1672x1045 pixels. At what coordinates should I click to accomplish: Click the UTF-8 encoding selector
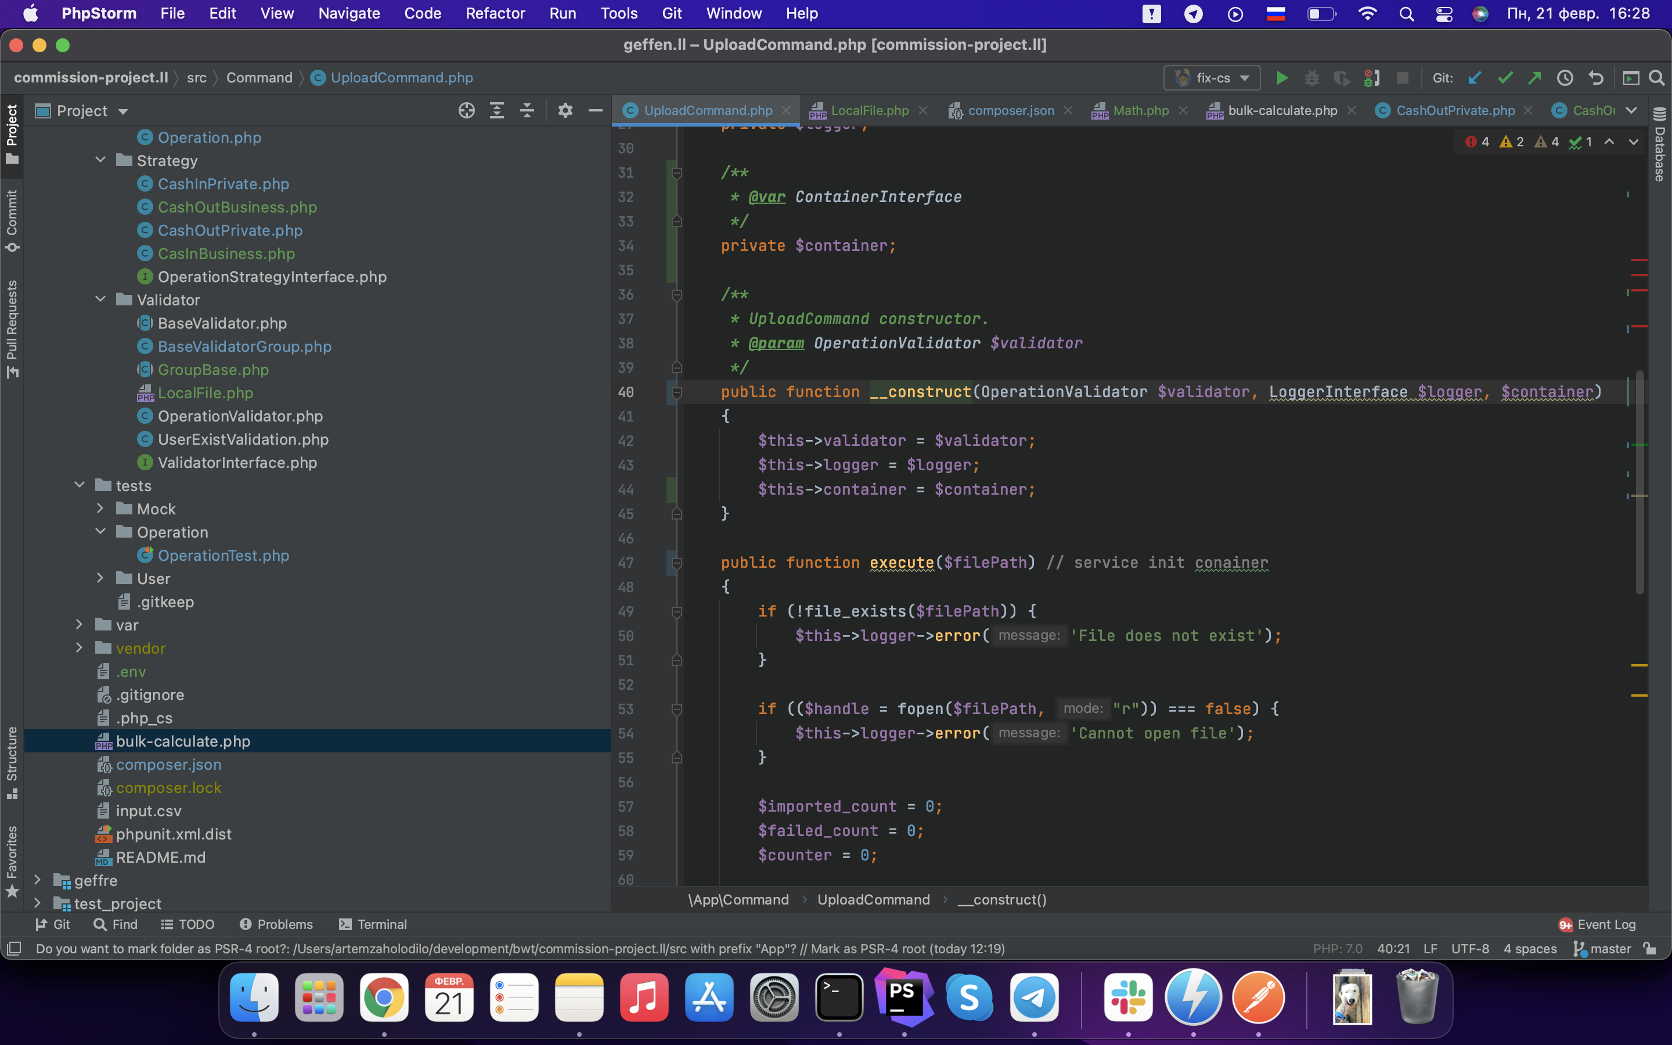(x=1469, y=948)
